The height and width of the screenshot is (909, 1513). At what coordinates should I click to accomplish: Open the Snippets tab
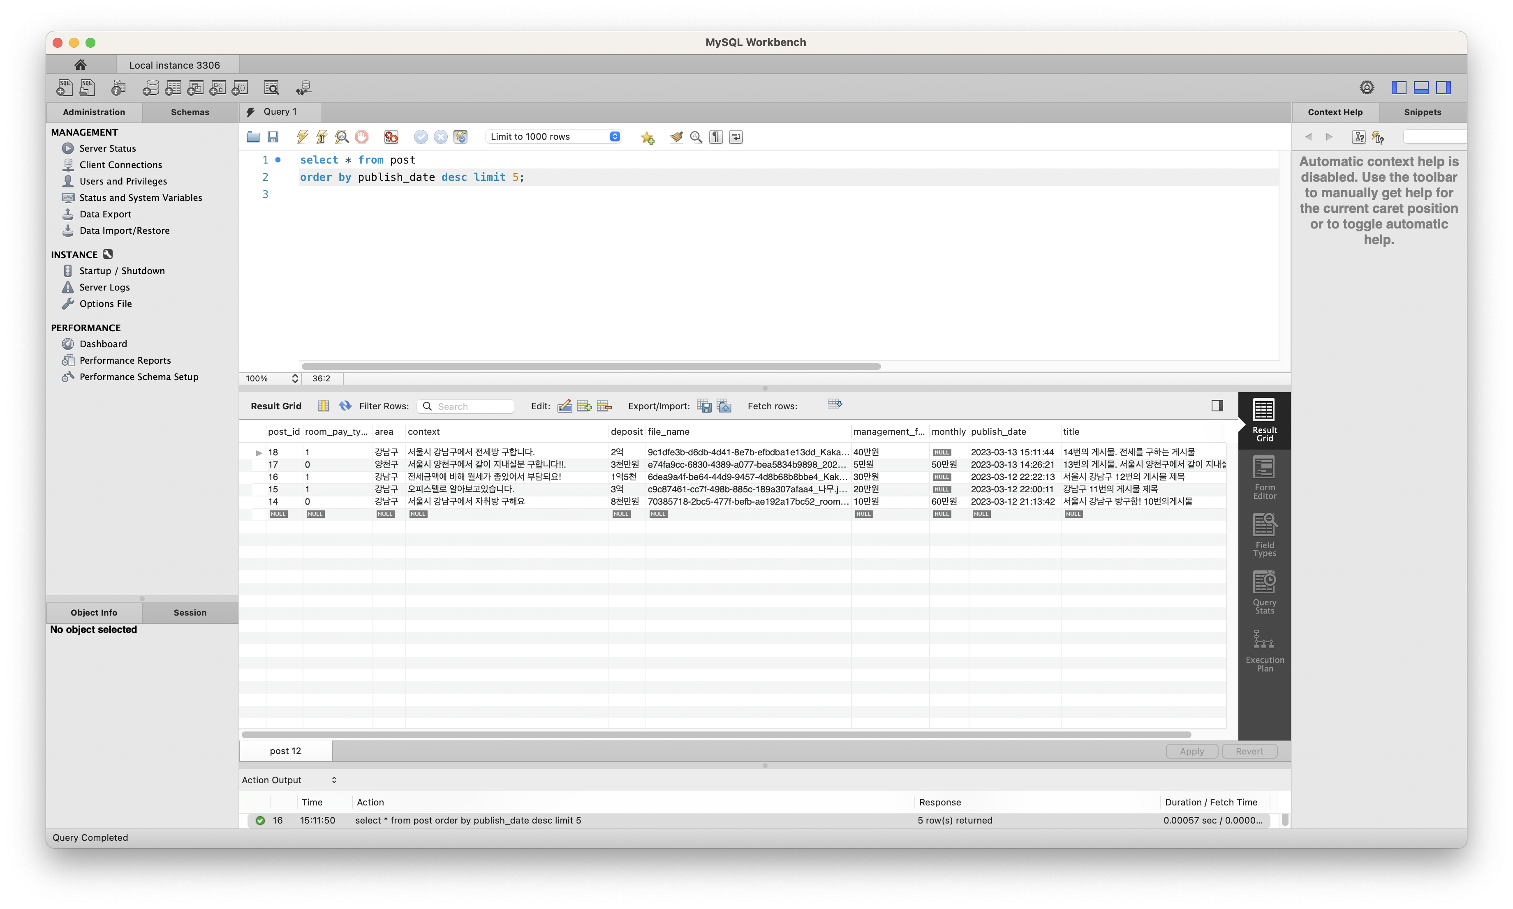pos(1422,112)
